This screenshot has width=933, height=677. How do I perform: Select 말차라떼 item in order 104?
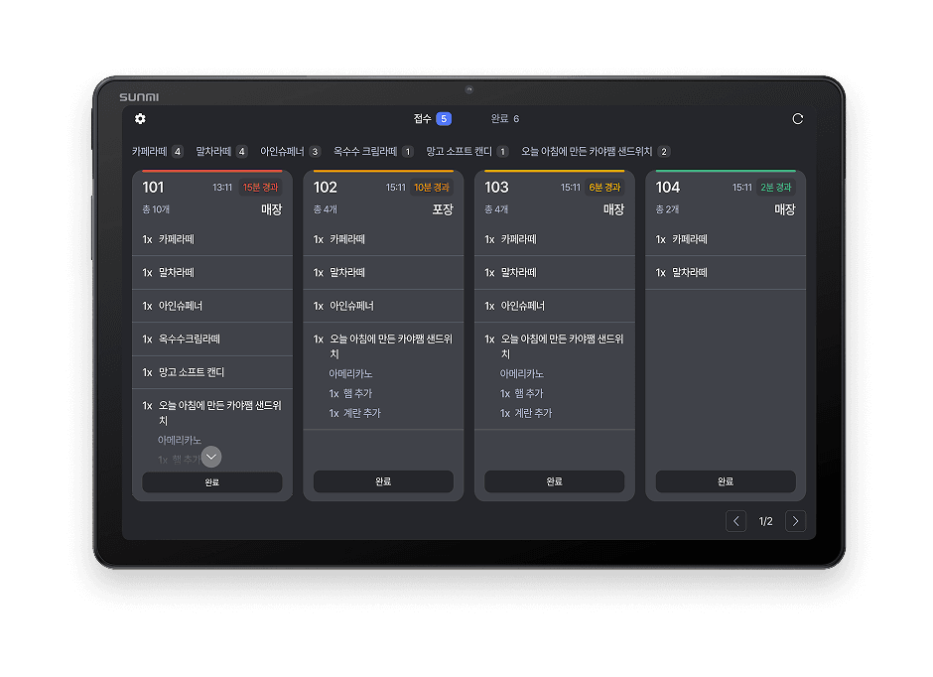click(726, 272)
